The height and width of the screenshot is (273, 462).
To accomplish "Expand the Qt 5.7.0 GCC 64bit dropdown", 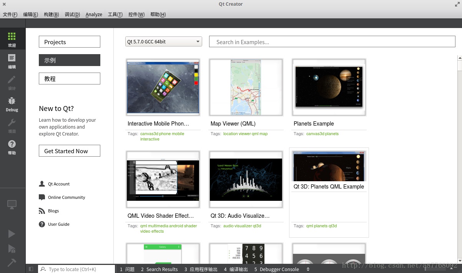I will coord(164,41).
